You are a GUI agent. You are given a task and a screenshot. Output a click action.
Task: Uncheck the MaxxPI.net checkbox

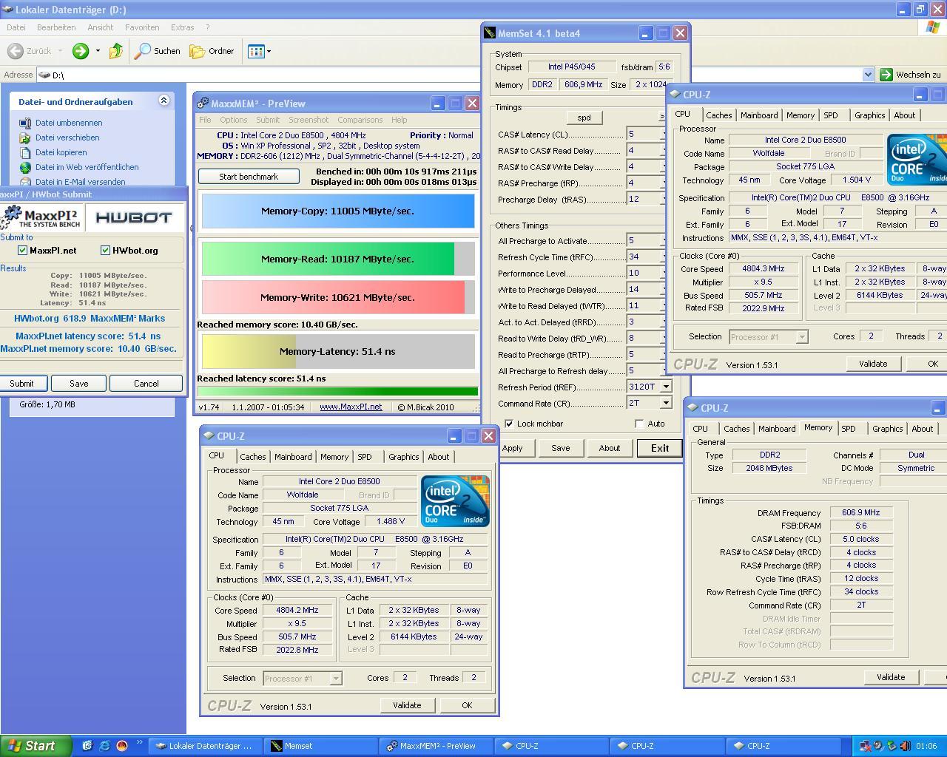point(23,251)
